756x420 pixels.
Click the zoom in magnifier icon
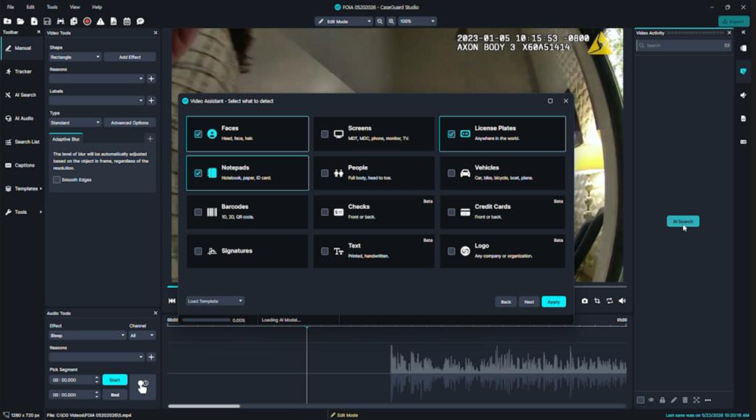pyautogui.click(x=391, y=21)
